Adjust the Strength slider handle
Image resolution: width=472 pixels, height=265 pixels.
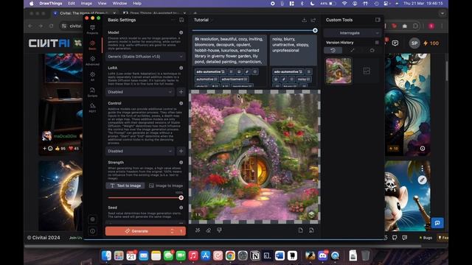point(181,198)
